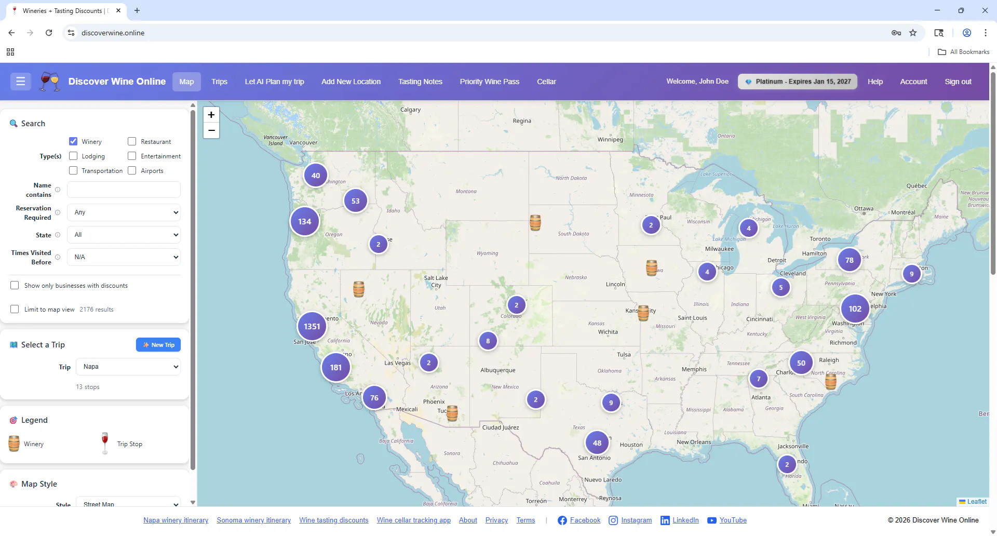997x536 pixels.
Task: Select the winery barrel marker in Iowa
Action: point(652,268)
